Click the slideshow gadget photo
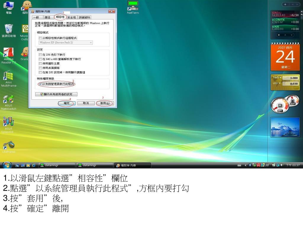303x227 pixels. [285, 127]
